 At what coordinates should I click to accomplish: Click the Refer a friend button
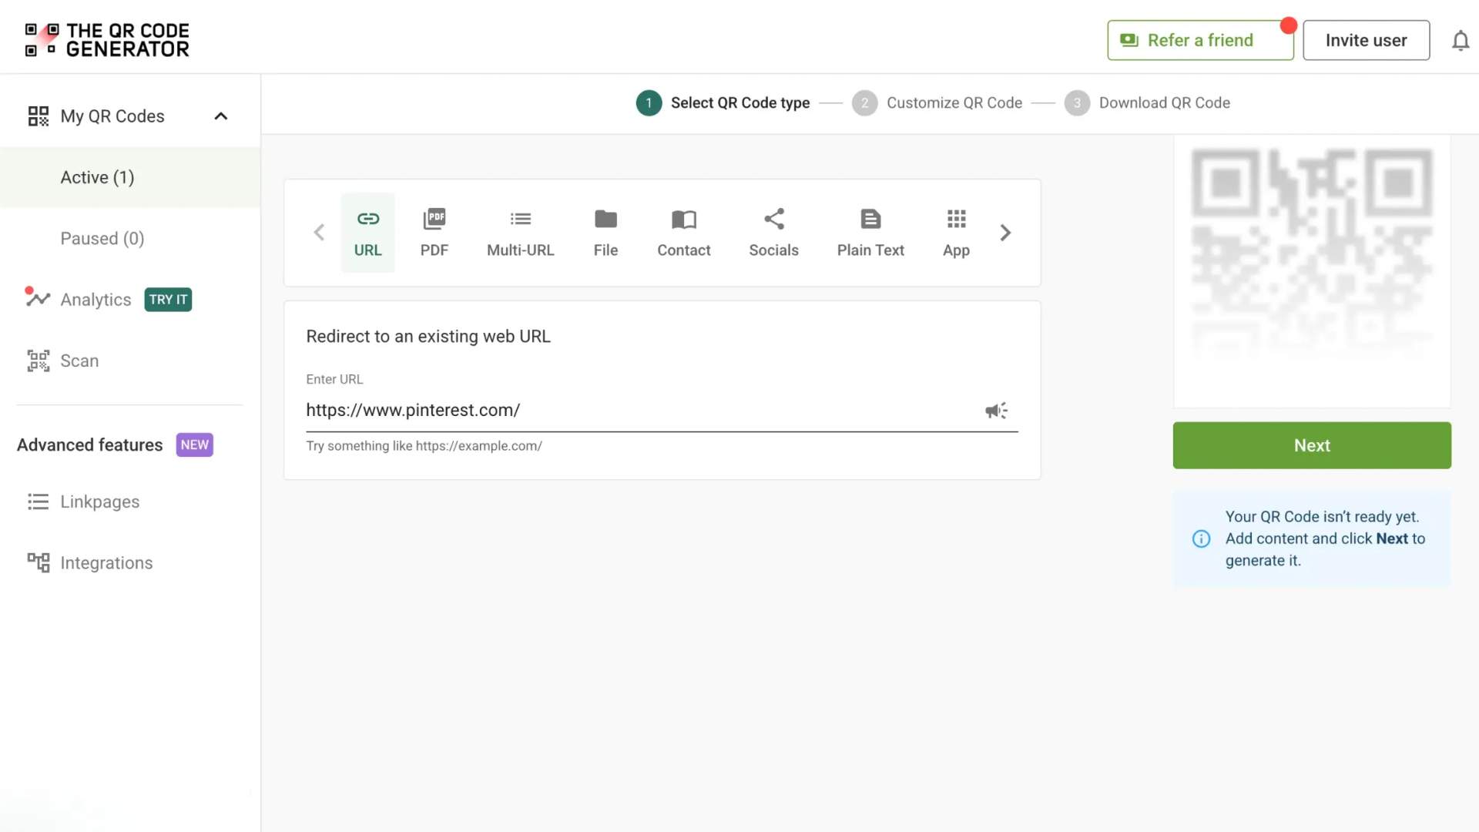pyautogui.click(x=1200, y=40)
